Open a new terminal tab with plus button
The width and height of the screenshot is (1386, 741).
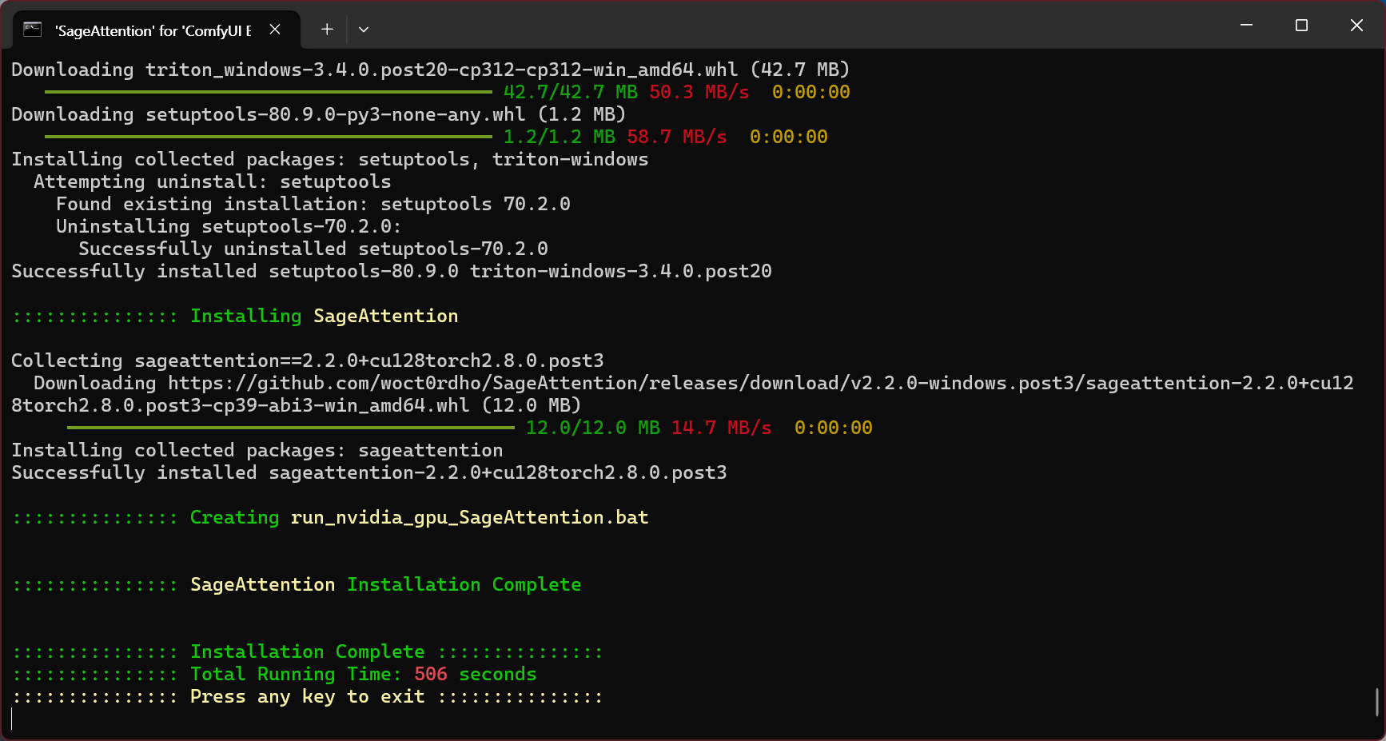[x=327, y=30]
